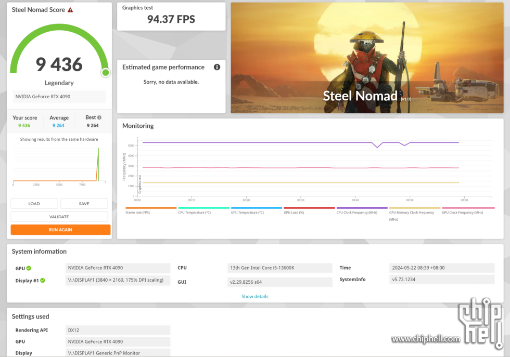Click the green knob on the score gauge
Image resolution: width=510 pixels, height=357 pixels.
[105, 72]
